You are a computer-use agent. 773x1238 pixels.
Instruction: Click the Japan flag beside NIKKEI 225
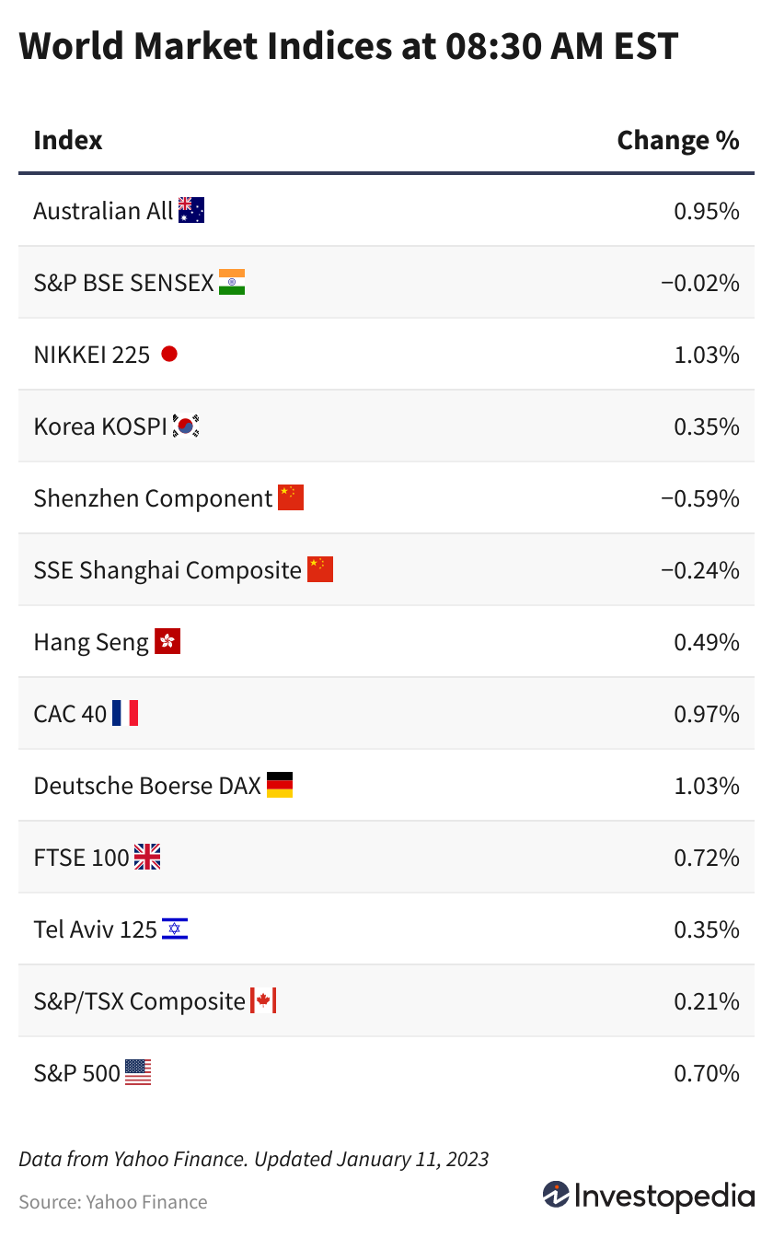169,354
